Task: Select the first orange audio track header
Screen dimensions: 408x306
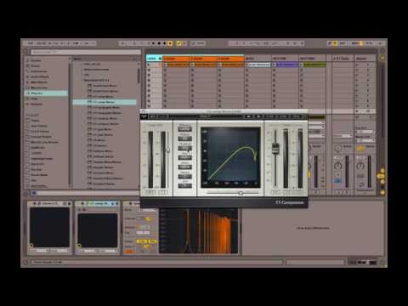Action: pos(176,59)
